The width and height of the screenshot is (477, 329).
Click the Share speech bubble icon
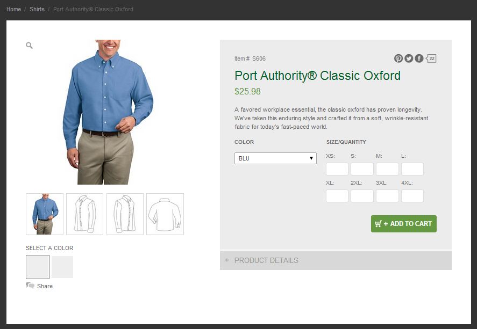point(30,286)
